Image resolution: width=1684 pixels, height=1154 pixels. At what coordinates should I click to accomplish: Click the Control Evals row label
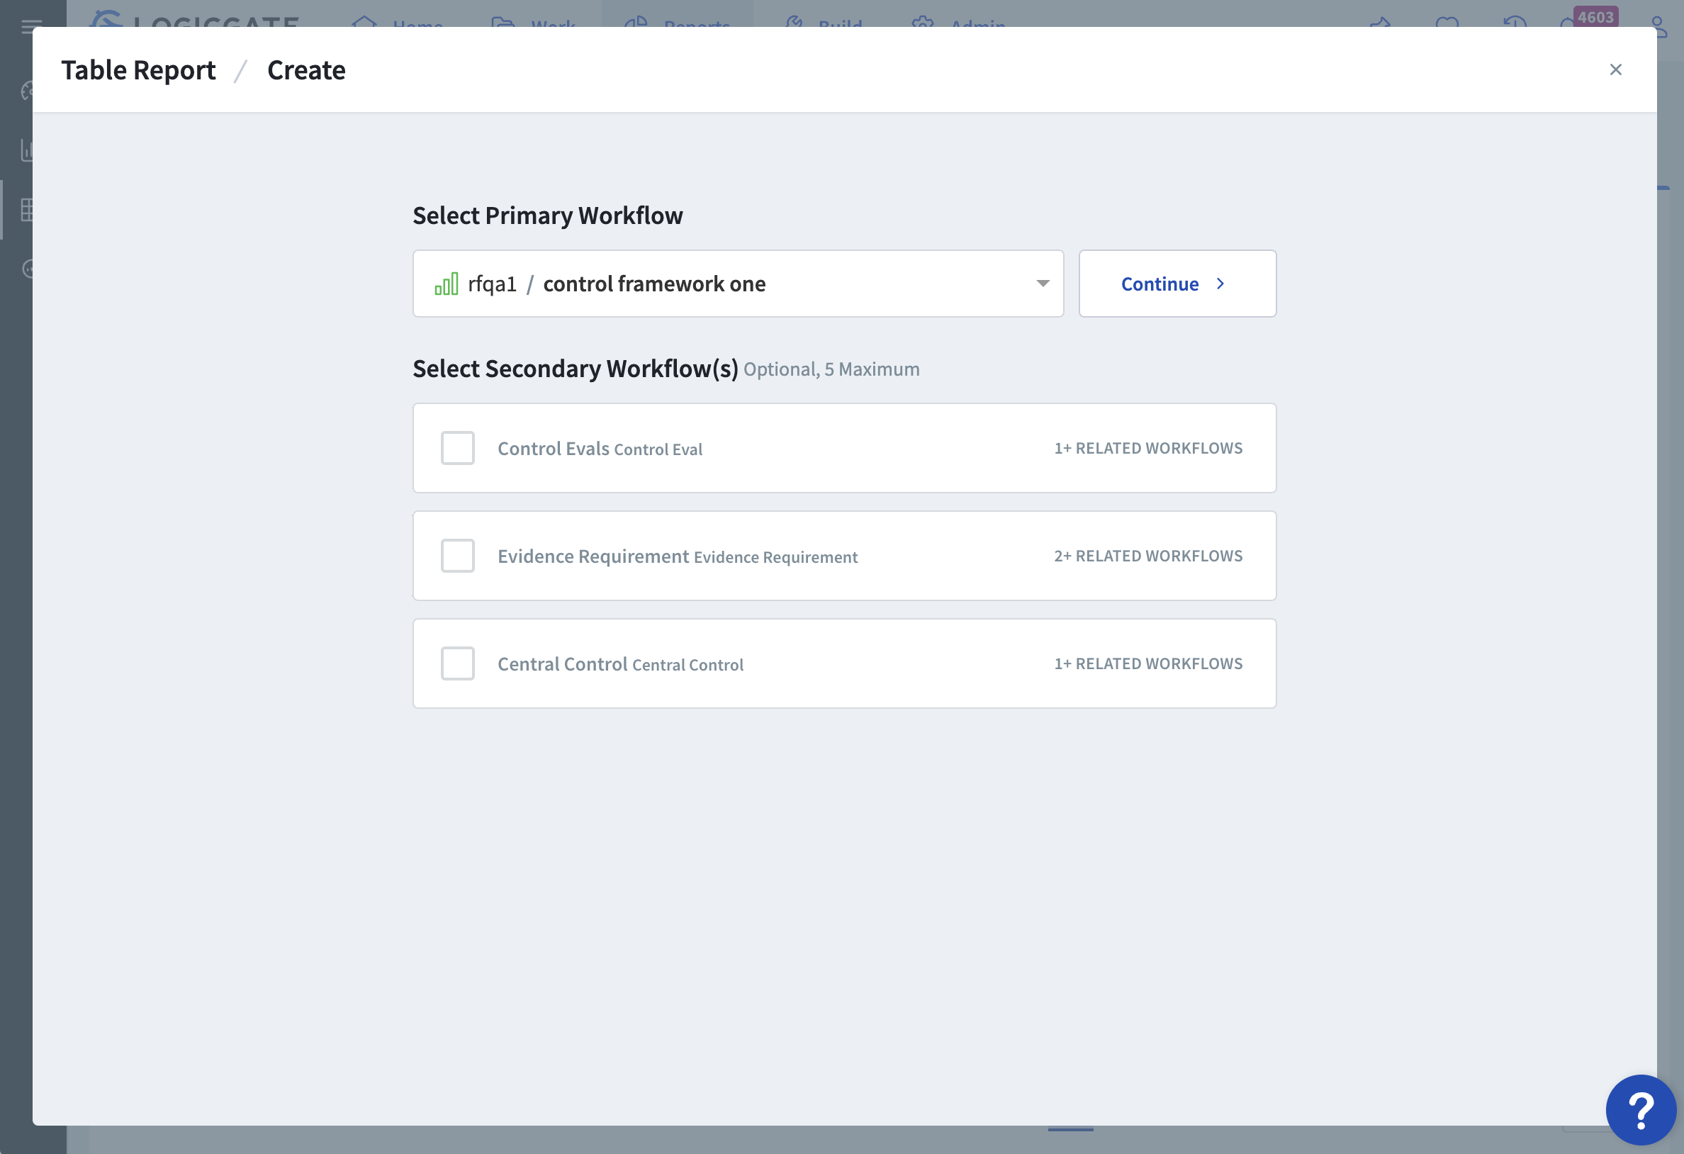[x=600, y=449]
